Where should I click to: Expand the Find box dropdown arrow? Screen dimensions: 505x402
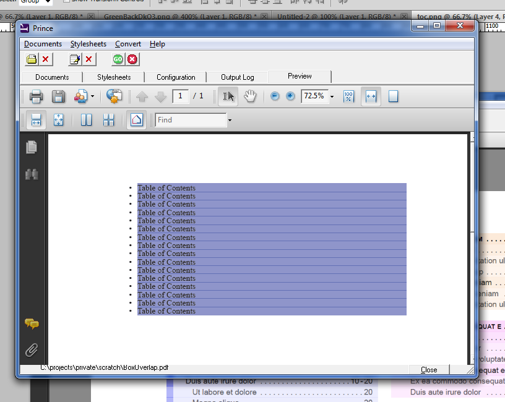tap(230, 121)
